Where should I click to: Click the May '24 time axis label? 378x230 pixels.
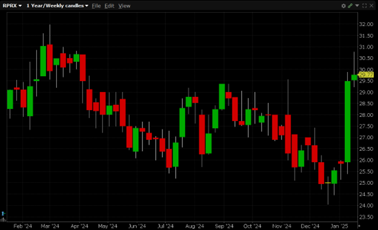(x=107, y=226)
